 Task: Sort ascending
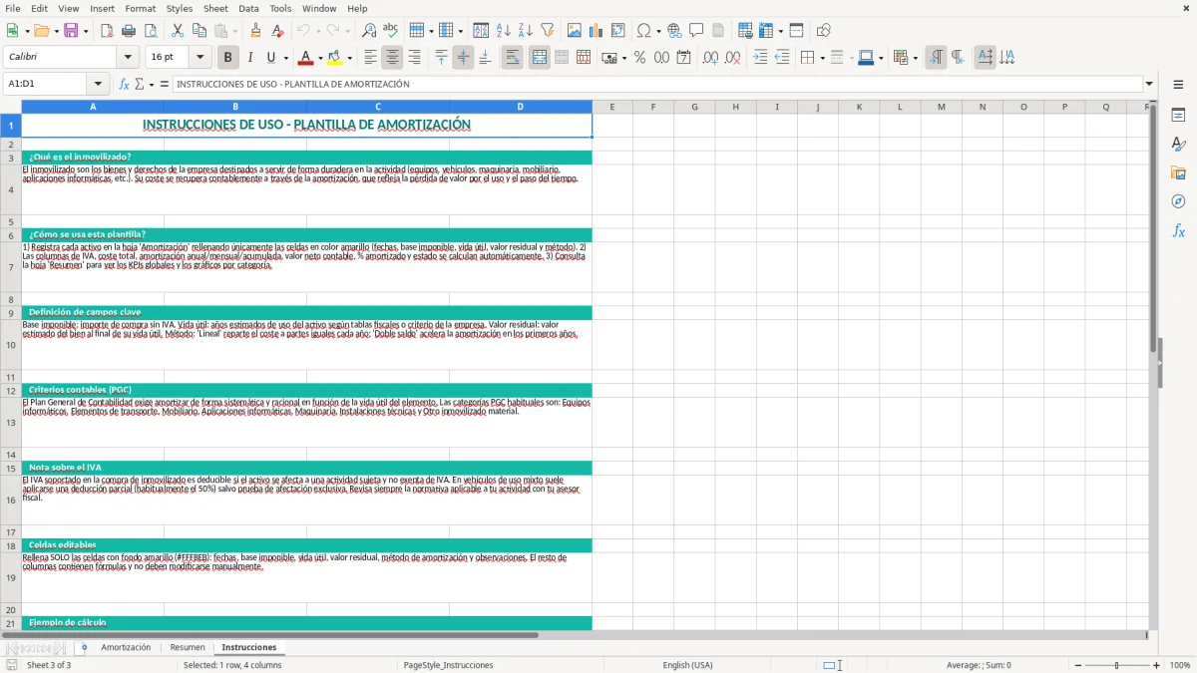pos(503,31)
